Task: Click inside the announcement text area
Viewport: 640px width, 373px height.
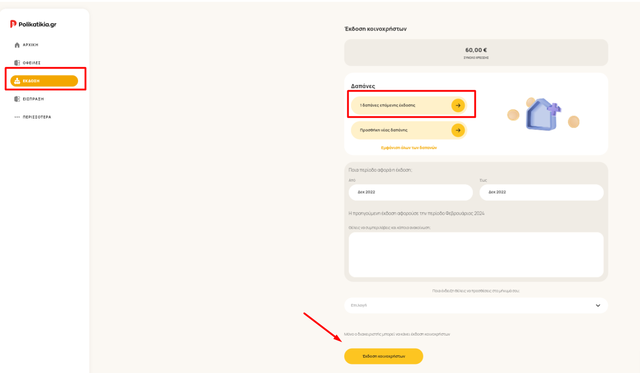Action: pyautogui.click(x=476, y=255)
